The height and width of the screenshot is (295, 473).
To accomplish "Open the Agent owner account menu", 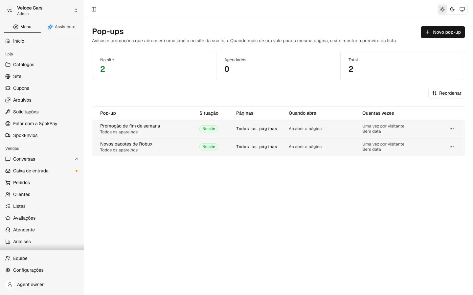I will (42, 285).
